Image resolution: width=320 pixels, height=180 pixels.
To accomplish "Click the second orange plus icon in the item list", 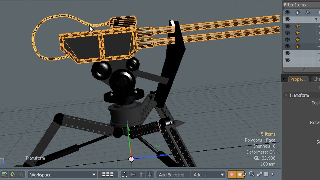I will (x=298, y=33).
